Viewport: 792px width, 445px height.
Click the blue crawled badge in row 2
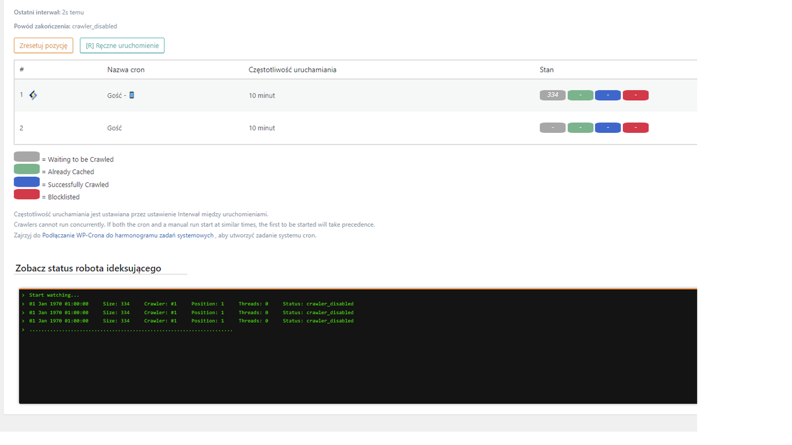(608, 128)
